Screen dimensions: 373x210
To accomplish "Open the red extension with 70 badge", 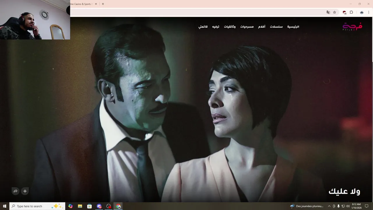I will point(344,13).
